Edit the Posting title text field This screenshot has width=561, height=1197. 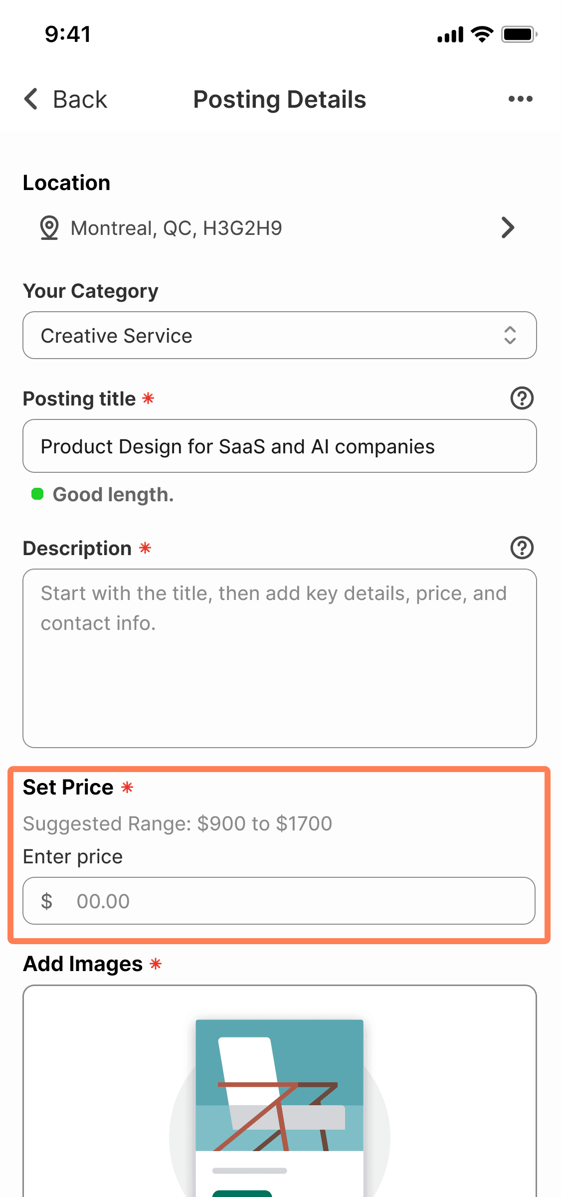click(279, 446)
